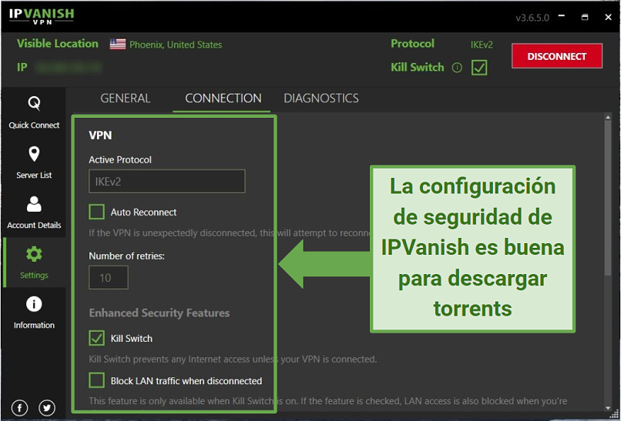This screenshot has height=421, width=621.
Task: Select the Settings gear icon
Action: tap(34, 254)
